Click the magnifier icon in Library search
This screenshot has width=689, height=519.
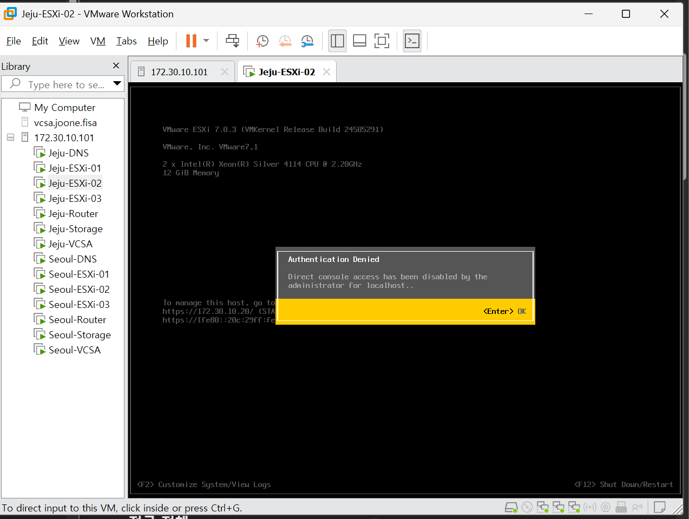(x=15, y=83)
